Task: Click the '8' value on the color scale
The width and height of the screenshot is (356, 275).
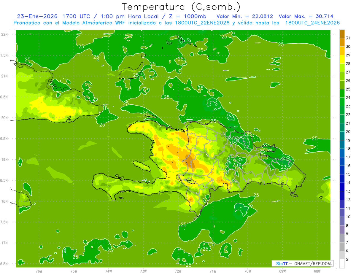Action: tap(347, 234)
